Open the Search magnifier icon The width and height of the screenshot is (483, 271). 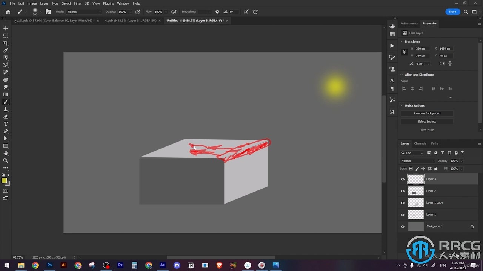point(466,12)
